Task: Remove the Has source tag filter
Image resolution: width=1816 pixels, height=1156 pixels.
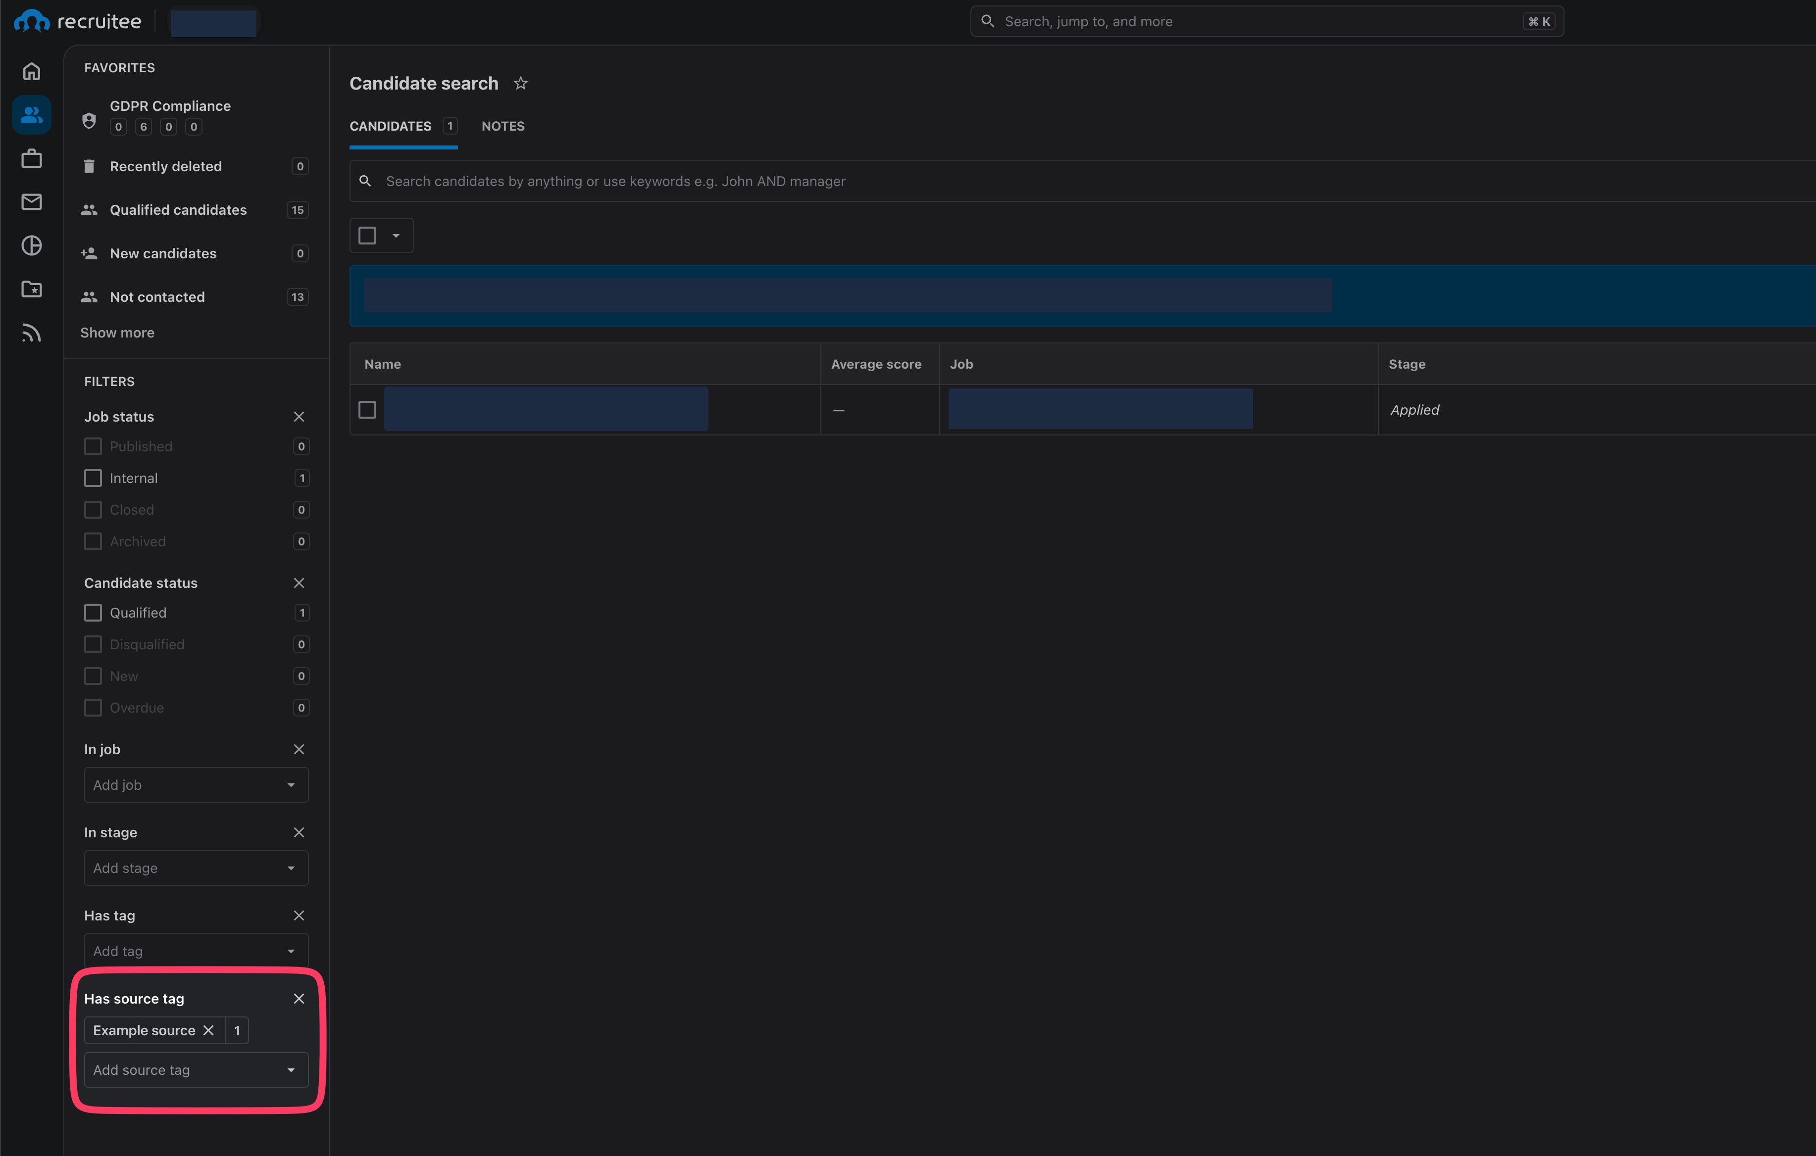Action: point(299,999)
